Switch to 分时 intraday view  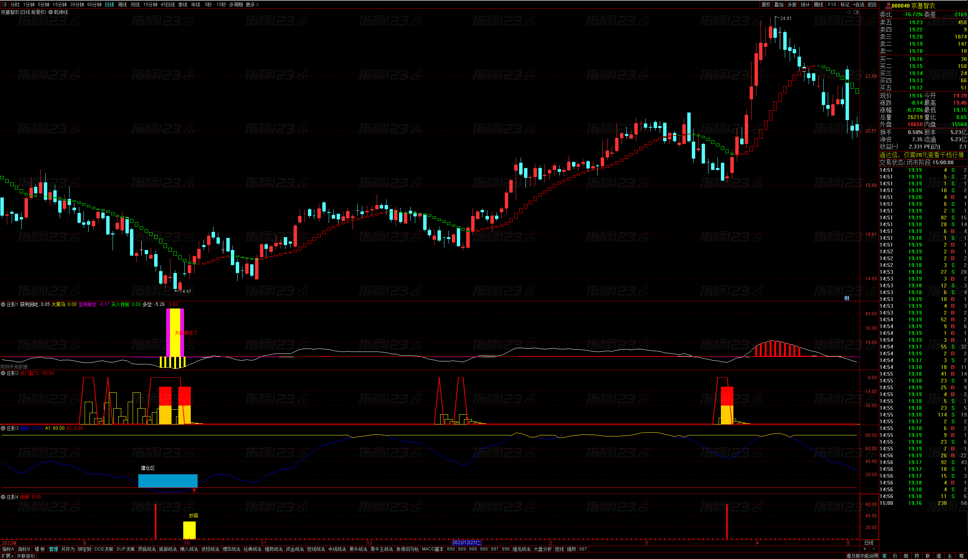(x=15, y=5)
